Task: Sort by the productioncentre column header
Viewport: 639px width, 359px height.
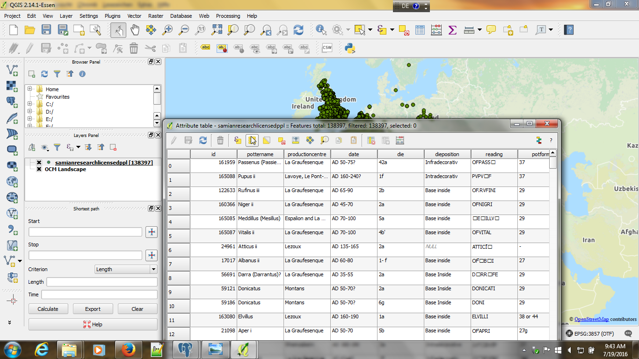Action: 307,154
